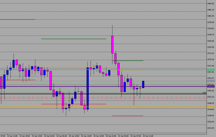Click the 3332.95 price axis label

(211, 128)
